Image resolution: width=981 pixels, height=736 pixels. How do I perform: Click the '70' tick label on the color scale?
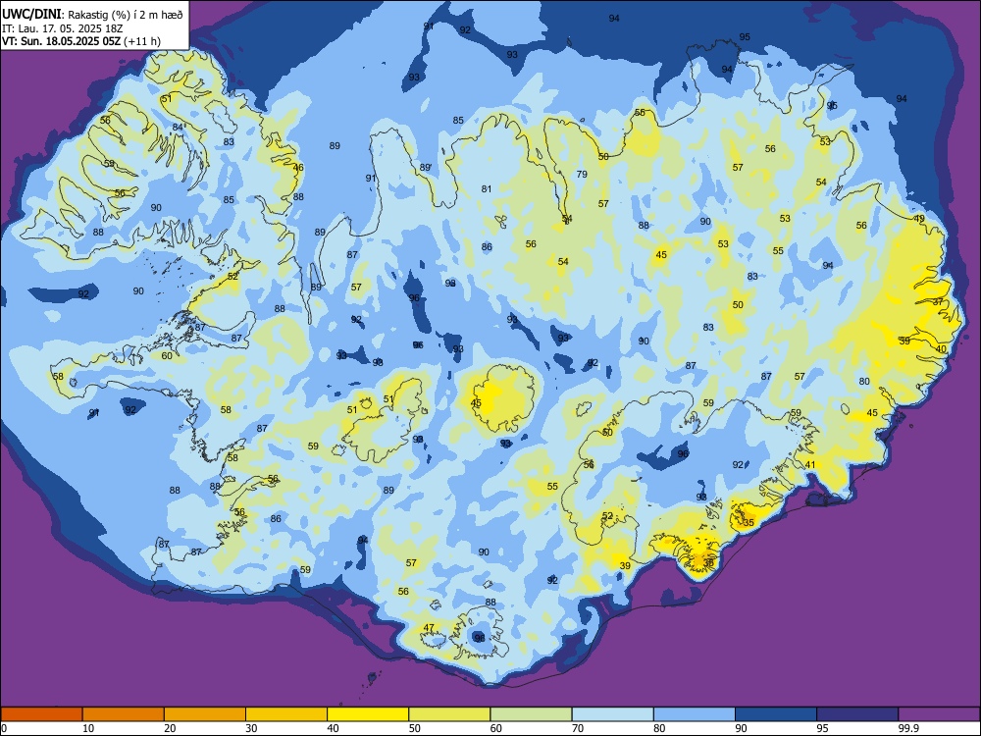tap(578, 728)
